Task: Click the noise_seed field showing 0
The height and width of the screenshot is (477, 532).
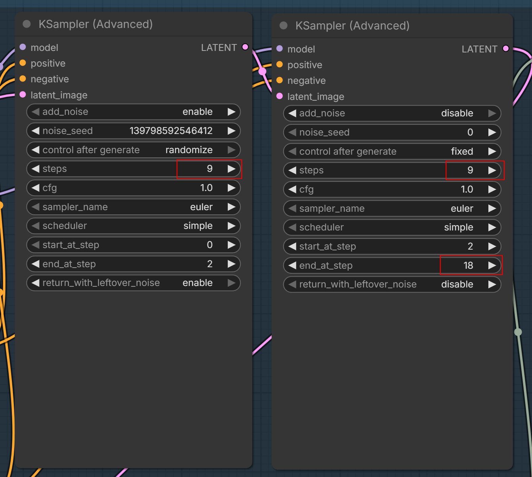Action: pos(392,132)
